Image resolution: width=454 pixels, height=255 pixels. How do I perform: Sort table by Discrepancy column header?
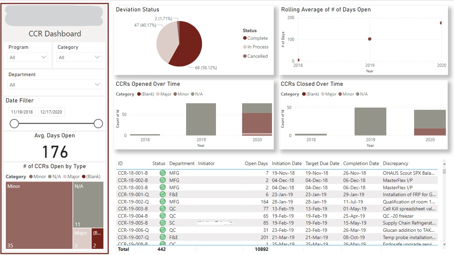point(395,163)
